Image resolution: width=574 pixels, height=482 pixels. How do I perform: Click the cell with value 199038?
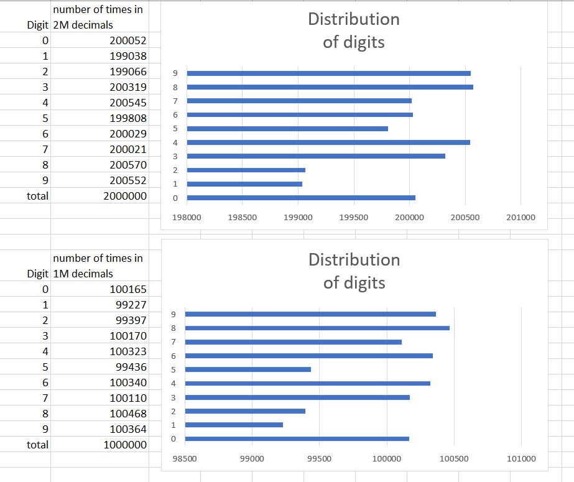coord(100,55)
